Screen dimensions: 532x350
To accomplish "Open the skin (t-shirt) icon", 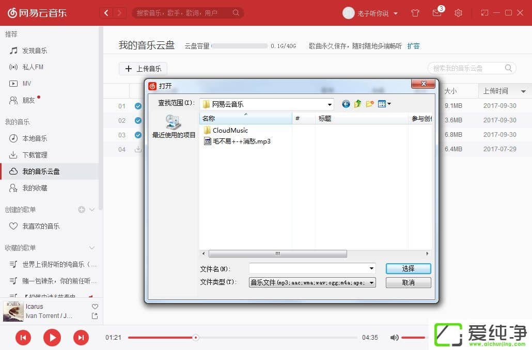I will (x=415, y=13).
